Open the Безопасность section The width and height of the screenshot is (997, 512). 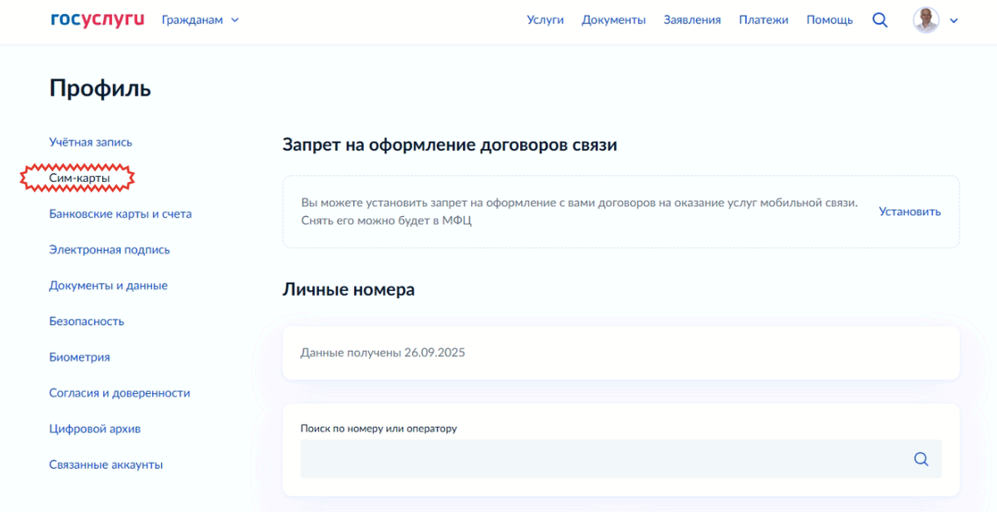(x=86, y=321)
